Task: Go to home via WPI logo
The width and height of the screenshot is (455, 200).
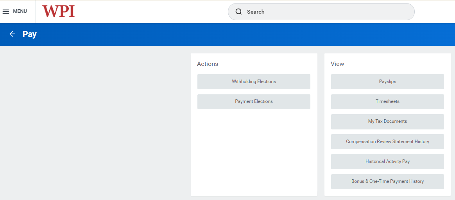Action: click(x=58, y=11)
